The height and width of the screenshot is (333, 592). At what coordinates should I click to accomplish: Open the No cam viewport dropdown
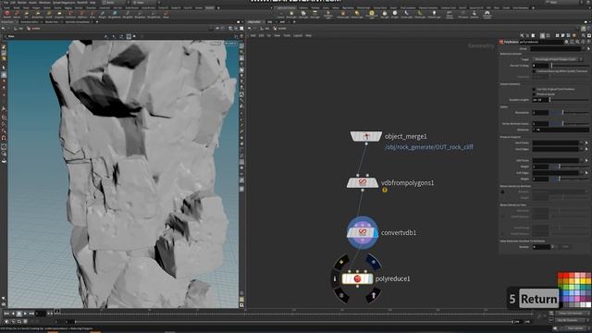(x=230, y=43)
